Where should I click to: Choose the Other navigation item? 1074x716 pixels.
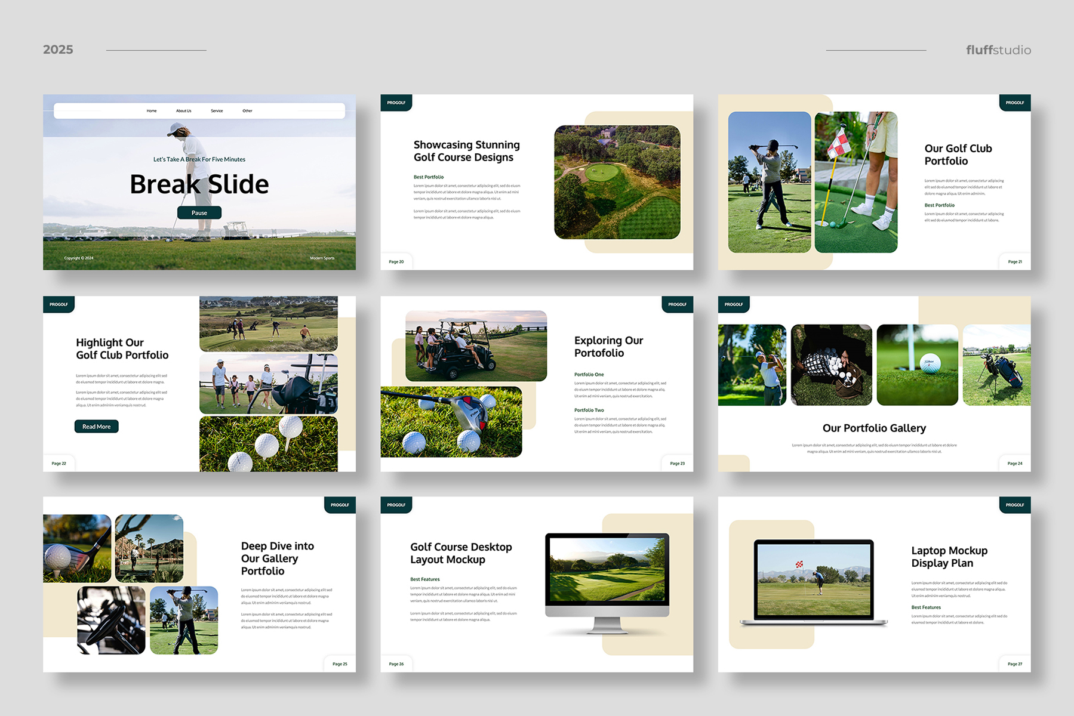click(x=247, y=111)
